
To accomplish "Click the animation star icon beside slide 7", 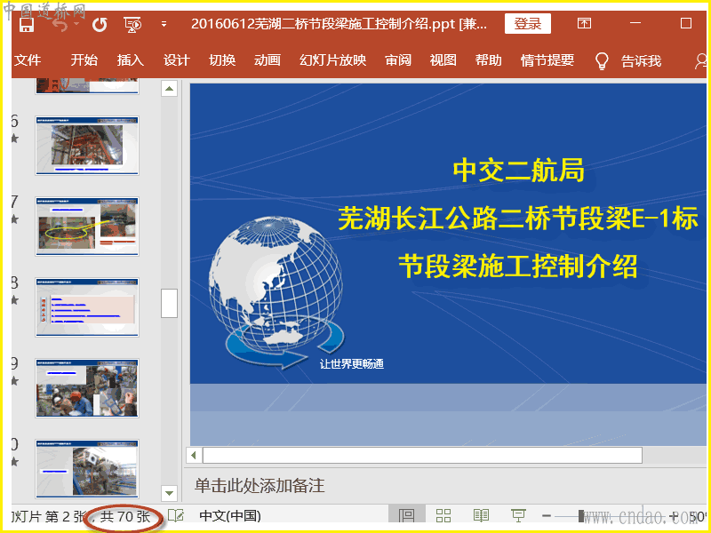I will click(x=15, y=219).
